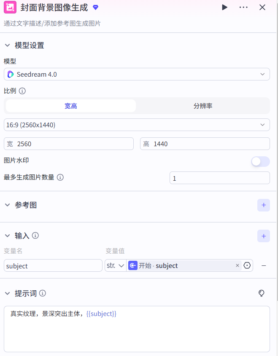Open the str. variable type dropdown
The height and width of the screenshot is (356, 278).
(x=115, y=265)
